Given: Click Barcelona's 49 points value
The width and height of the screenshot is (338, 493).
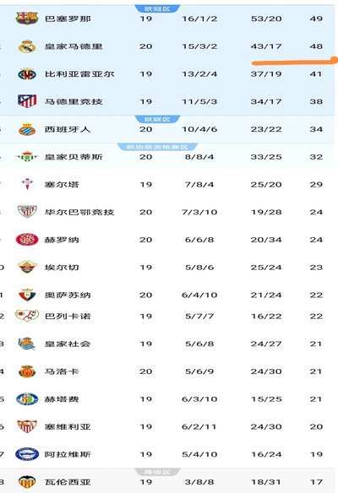Looking at the screenshot, I should [x=316, y=19].
